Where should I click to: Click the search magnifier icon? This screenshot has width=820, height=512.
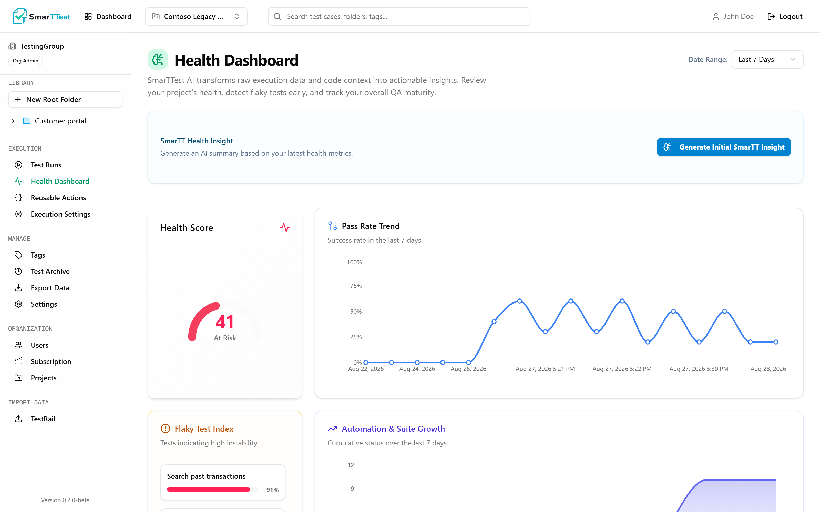pyautogui.click(x=277, y=16)
